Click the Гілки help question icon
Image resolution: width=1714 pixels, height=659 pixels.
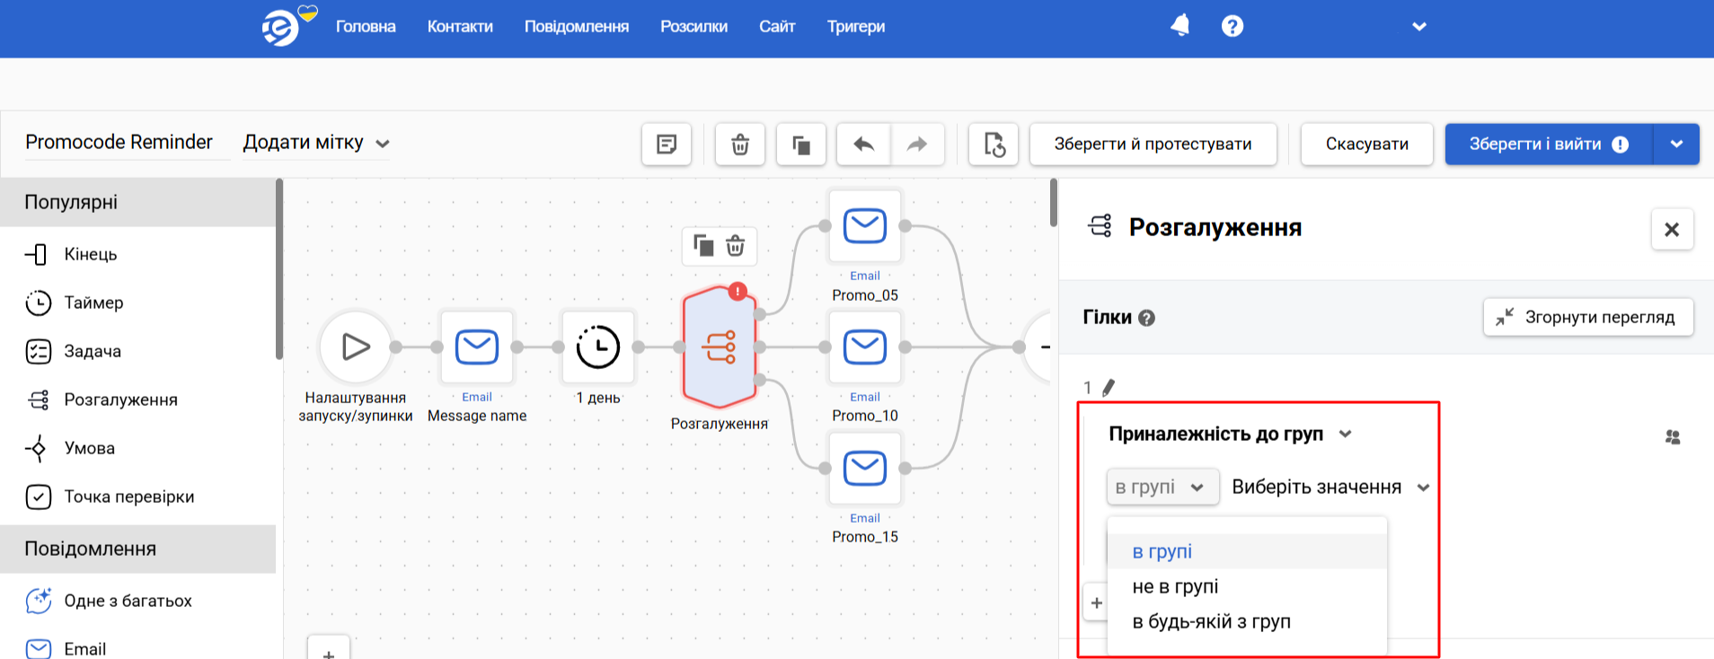[1146, 318]
